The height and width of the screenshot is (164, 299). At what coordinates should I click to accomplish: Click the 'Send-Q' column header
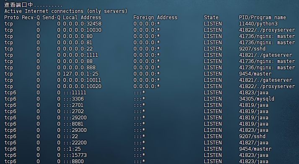(51, 18)
